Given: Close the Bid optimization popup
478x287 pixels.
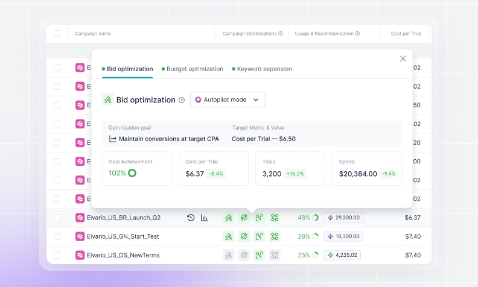Looking at the screenshot, I should [x=403, y=59].
